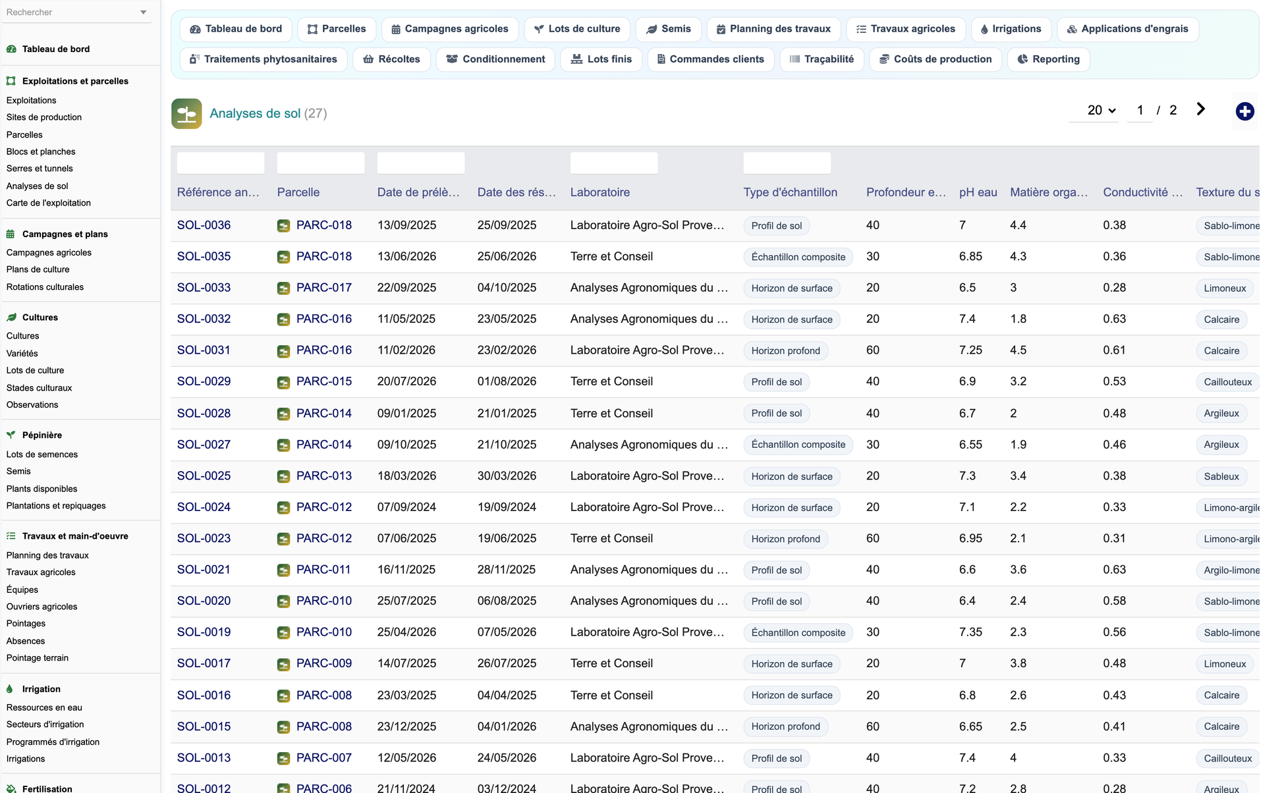Open Planning des travaux top tab

[x=773, y=29]
